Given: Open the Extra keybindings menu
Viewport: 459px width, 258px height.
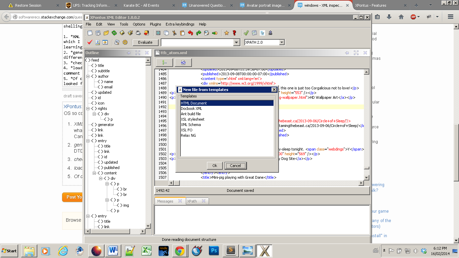Looking at the screenshot, I should click(180, 24).
